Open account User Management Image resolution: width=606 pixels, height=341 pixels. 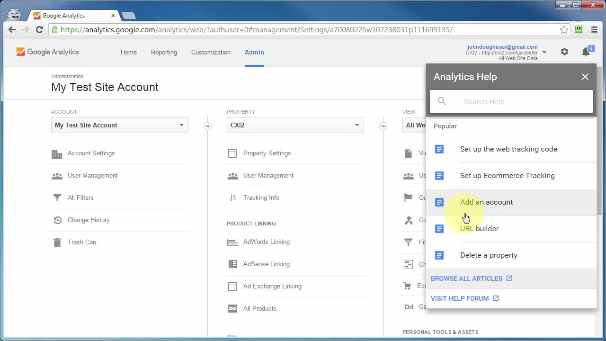pos(93,176)
